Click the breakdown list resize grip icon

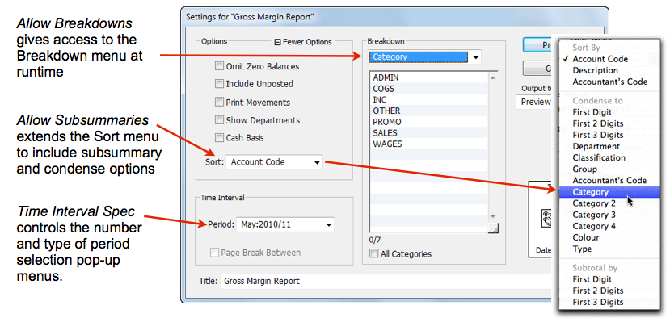pos(493,228)
